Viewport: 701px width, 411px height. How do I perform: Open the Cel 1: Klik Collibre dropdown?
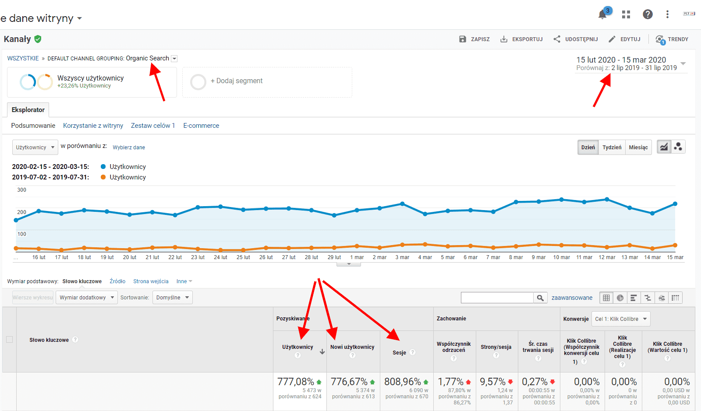click(x=620, y=319)
